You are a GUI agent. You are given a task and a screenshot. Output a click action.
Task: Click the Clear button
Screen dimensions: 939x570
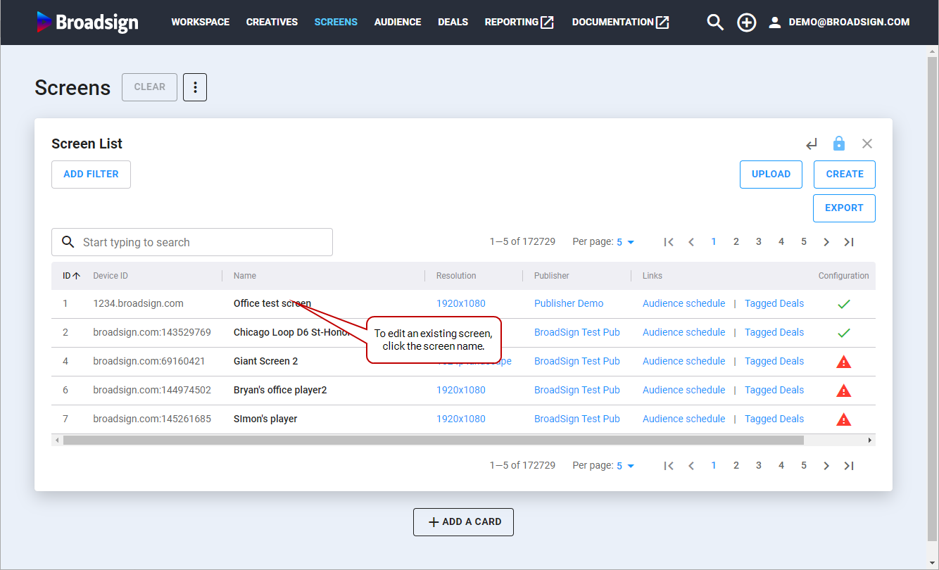[150, 87]
